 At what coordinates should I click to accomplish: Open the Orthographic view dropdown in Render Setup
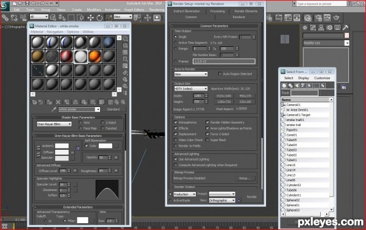point(222,200)
